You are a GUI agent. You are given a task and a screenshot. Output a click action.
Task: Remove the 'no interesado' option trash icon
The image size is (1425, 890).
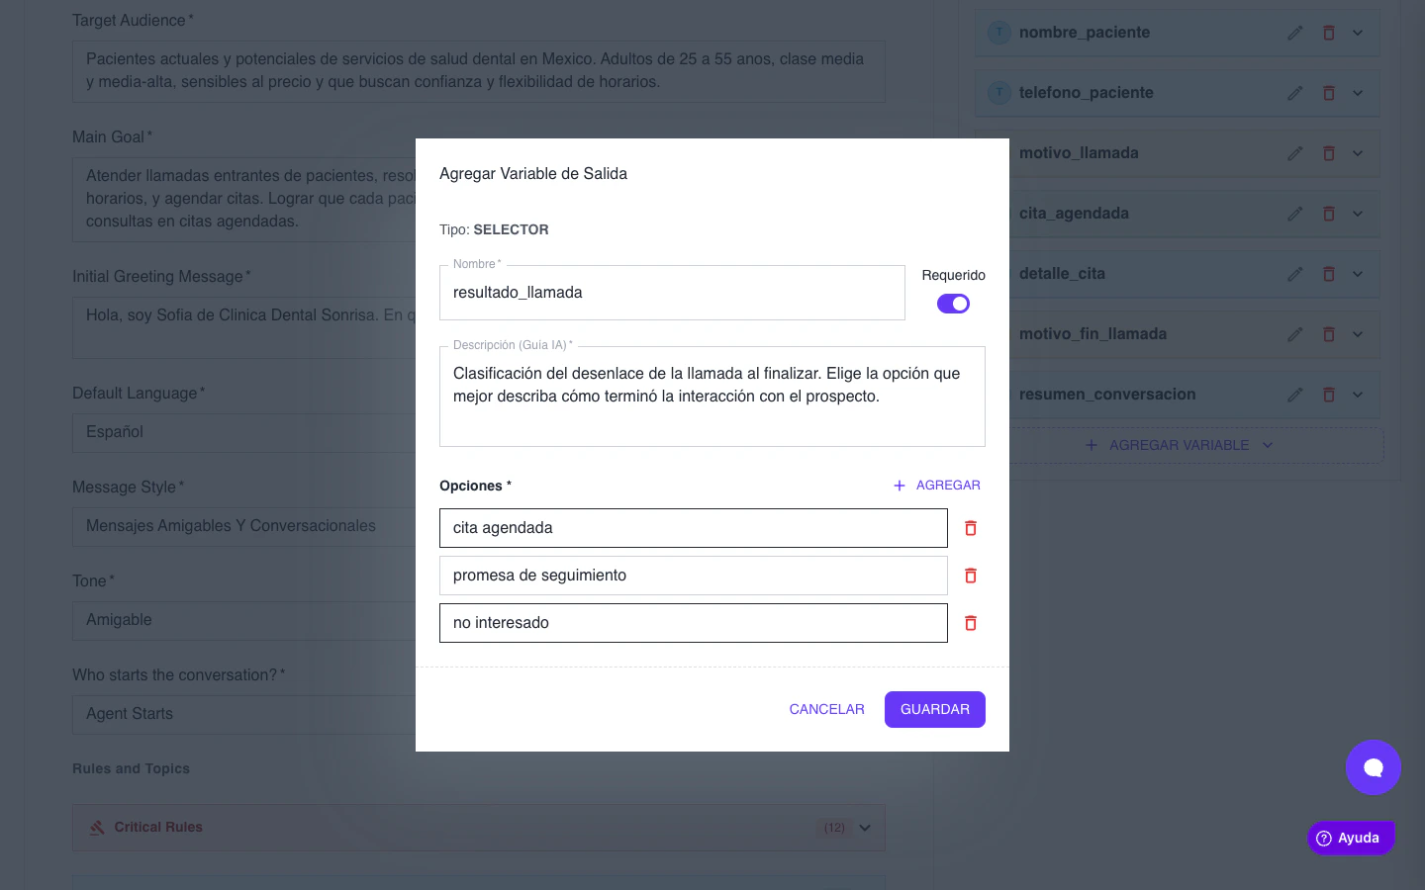point(970,623)
